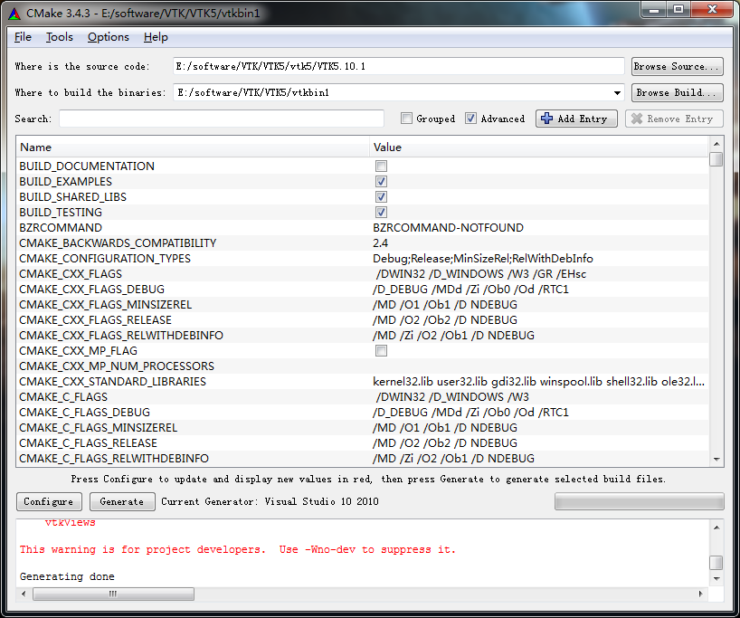This screenshot has width=740, height=618.
Task: Click the output log vertical scrollbar thumb
Action: (716, 563)
